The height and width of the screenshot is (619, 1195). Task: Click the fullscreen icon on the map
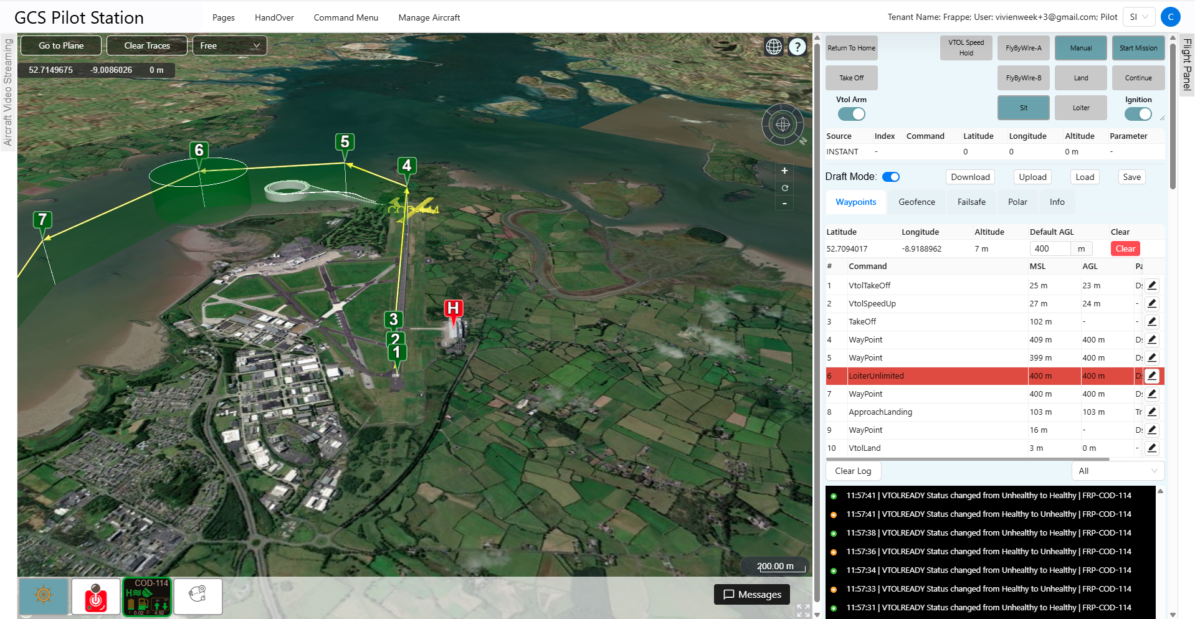point(803,611)
